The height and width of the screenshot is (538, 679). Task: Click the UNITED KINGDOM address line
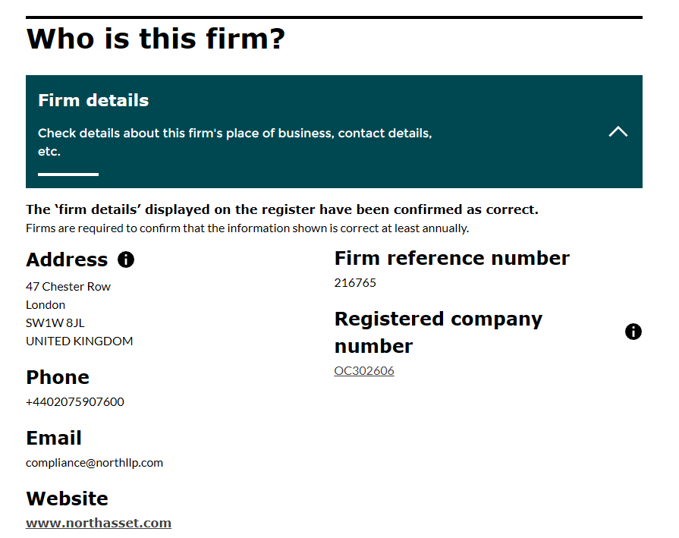[80, 341]
